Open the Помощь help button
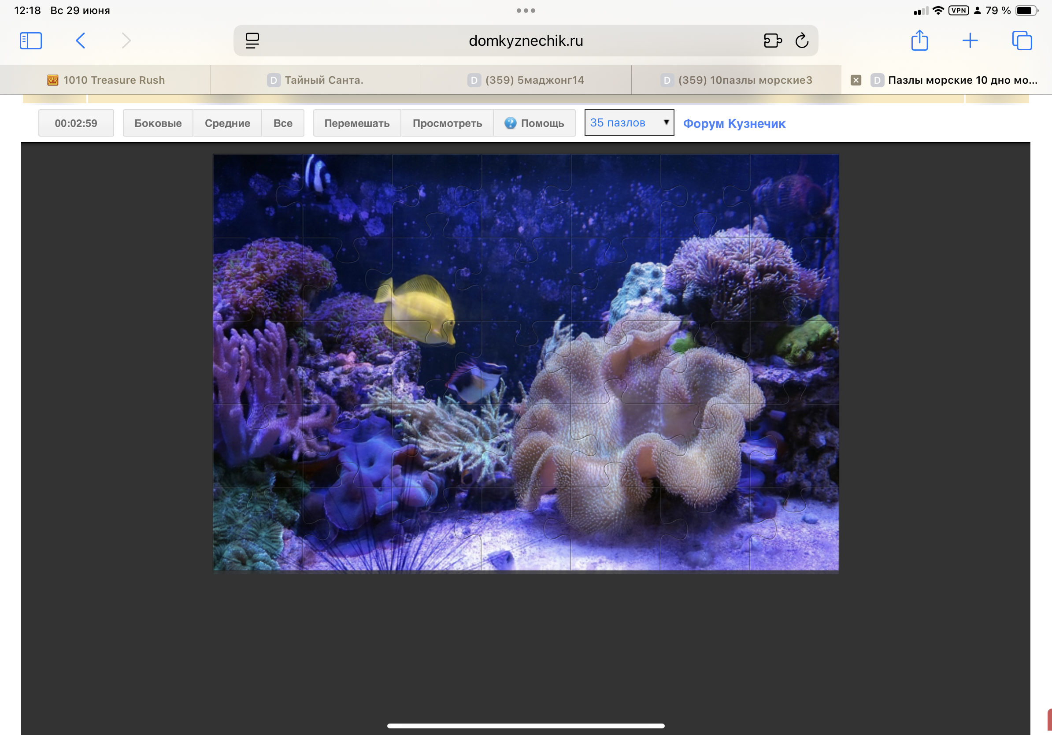 [x=534, y=123]
